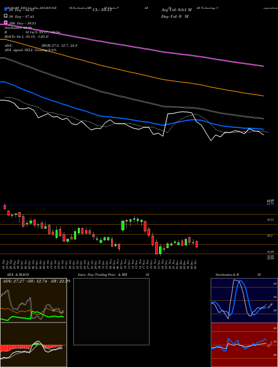Click the 'ADX & MACD' panel heading
The width and height of the screenshot is (278, 367).
tap(18, 275)
